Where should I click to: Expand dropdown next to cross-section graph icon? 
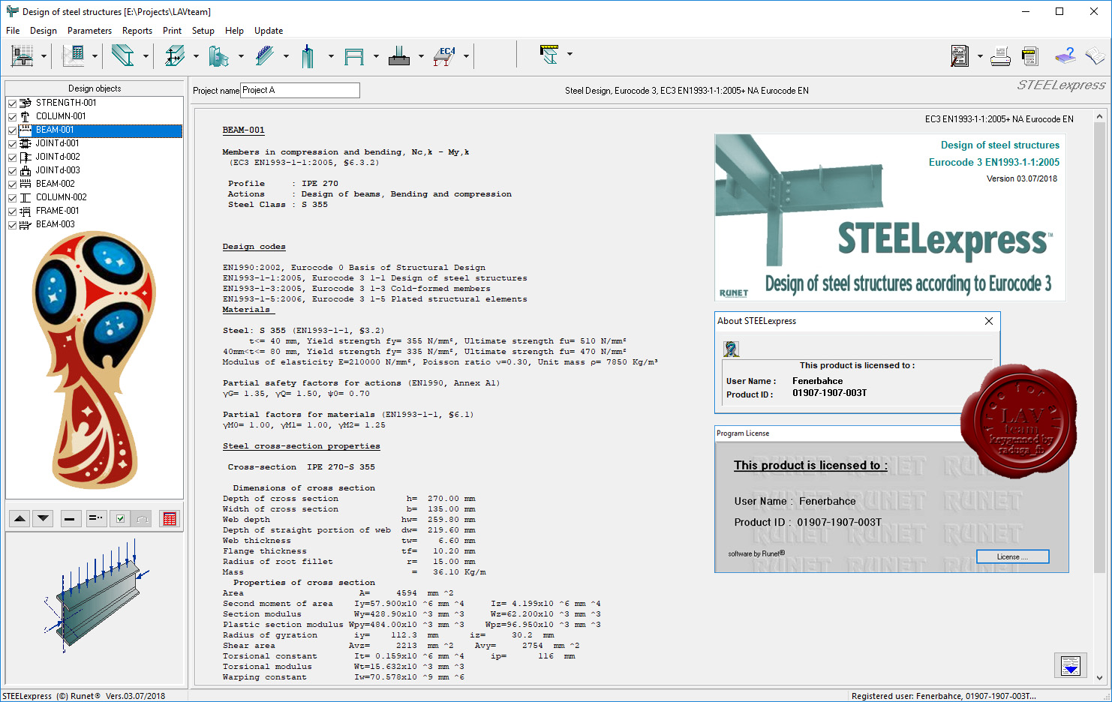44,56
